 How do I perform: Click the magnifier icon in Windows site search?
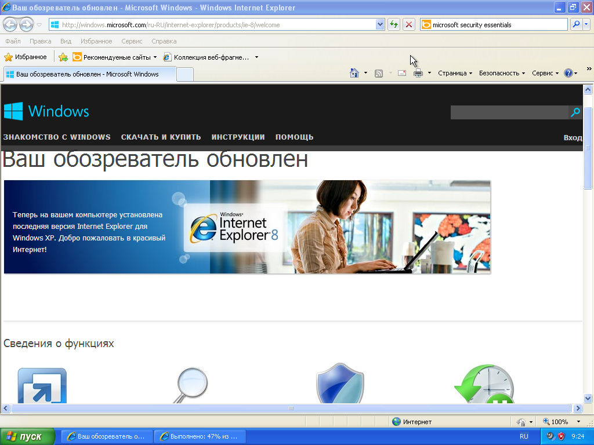tap(575, 112)
